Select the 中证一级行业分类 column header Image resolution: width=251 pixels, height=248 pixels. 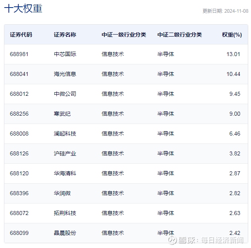(x=124, y=35)
